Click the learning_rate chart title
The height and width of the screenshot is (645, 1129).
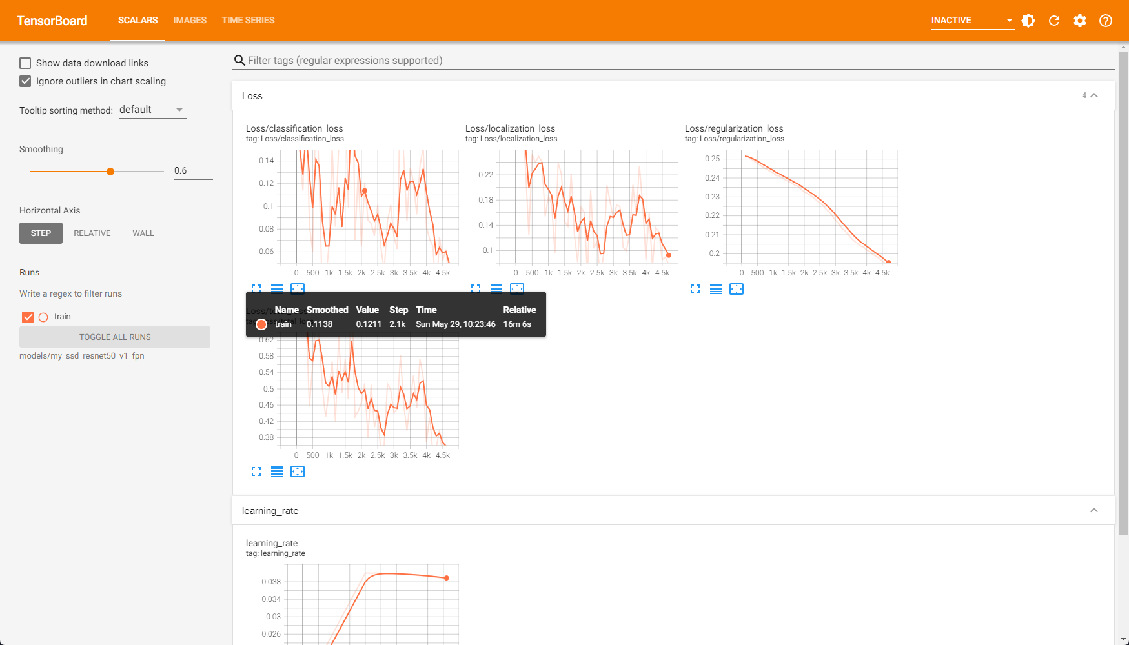(x=272, y=543)
